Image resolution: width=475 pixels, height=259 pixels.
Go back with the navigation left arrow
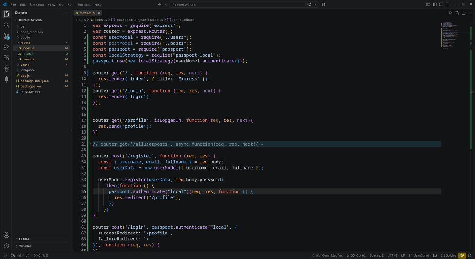[x=159, y=4]
